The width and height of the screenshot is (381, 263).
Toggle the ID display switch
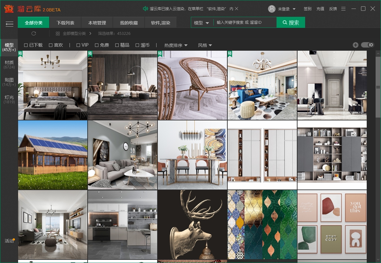368,45
